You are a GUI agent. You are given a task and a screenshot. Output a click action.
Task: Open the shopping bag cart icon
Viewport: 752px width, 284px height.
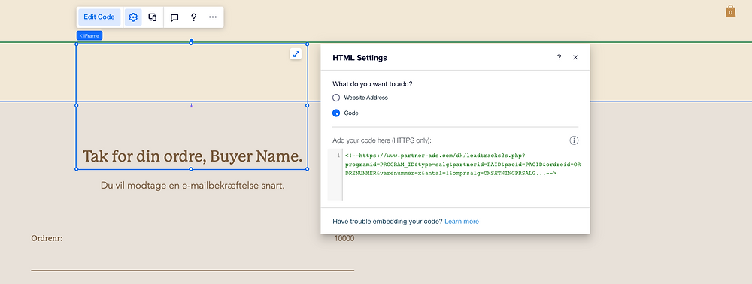(x=730, y=11)
